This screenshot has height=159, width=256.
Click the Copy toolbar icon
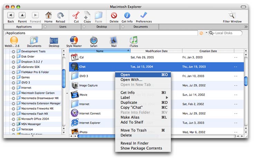[87, 15]
